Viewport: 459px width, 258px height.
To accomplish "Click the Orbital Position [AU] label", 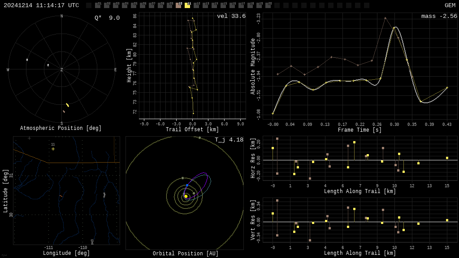I will point(186,254).
